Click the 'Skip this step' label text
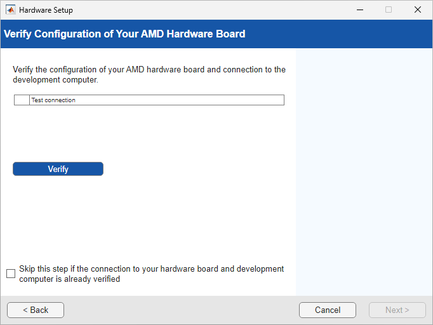Screen dimensions: 433x325 coord(151,274)
